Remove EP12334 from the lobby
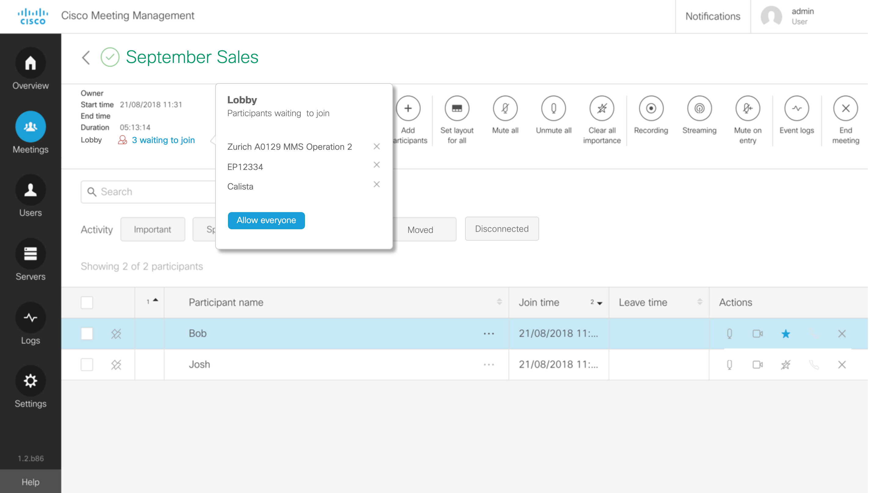The width and height of the screenshot is (870, 493). (x=376, y=164)
